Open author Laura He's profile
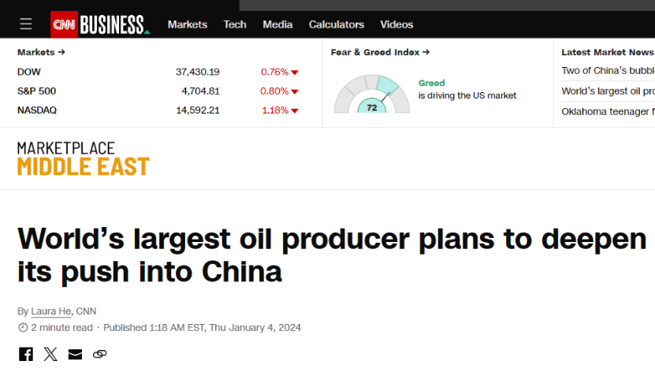655x376 pixels. pos(51,311)
